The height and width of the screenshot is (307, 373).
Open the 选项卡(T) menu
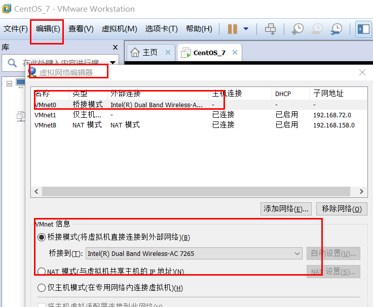[161, 29]
